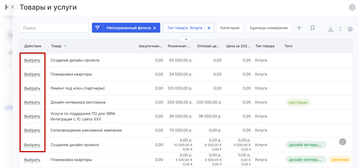Screen dimensions: 359x168
Task: Download the table via export icon
Action: [x=331, y=29]
